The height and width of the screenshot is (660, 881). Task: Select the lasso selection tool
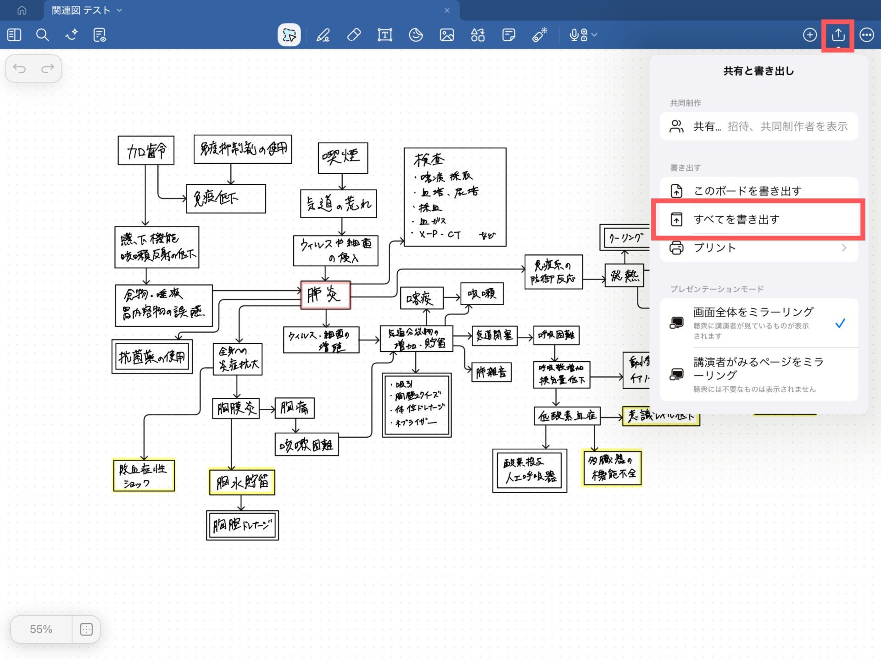click(x=289, y=35)
